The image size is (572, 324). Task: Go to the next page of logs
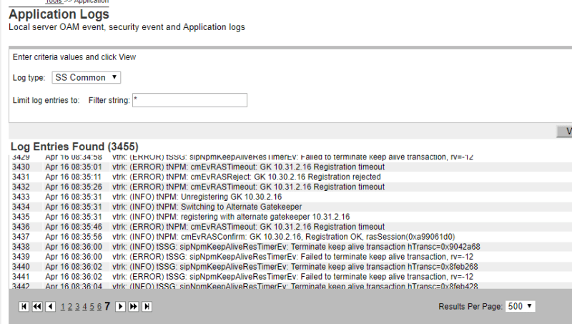coord(120,307)
